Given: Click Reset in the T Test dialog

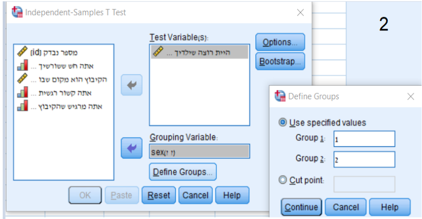Looking at the screenshot, I should point(158,195).
